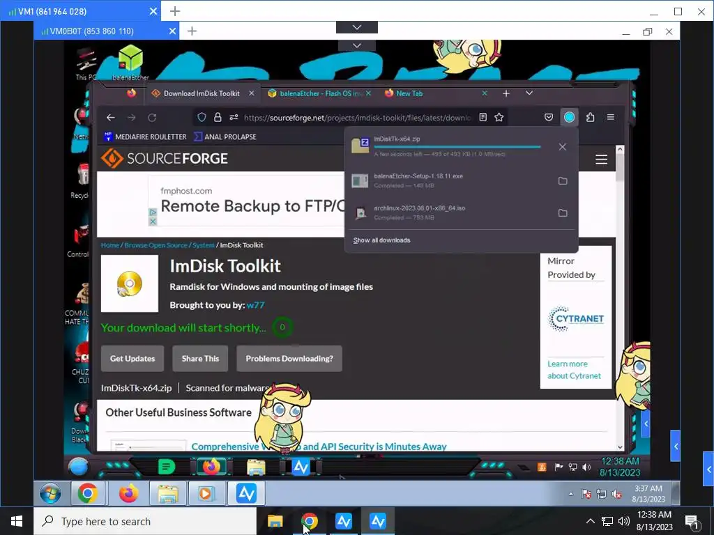The width and height of the screenshot is (714, 535).
Task: Open file explorer in Windows 7 taskbar
Action: point(167,494)
